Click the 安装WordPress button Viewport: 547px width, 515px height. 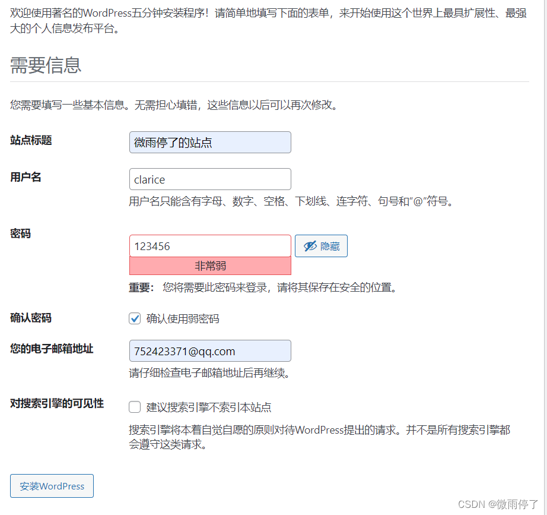click(x=52, y=486)
